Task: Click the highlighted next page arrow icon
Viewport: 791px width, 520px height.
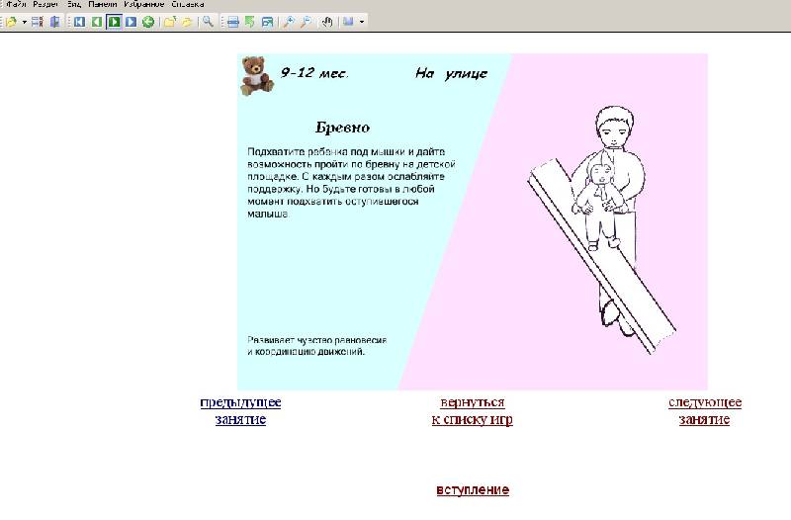Action: click(114, 21)
